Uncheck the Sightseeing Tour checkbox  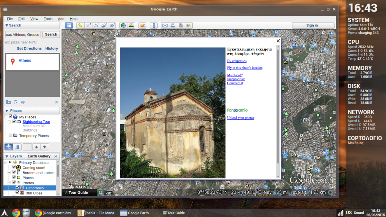(14, 122)
